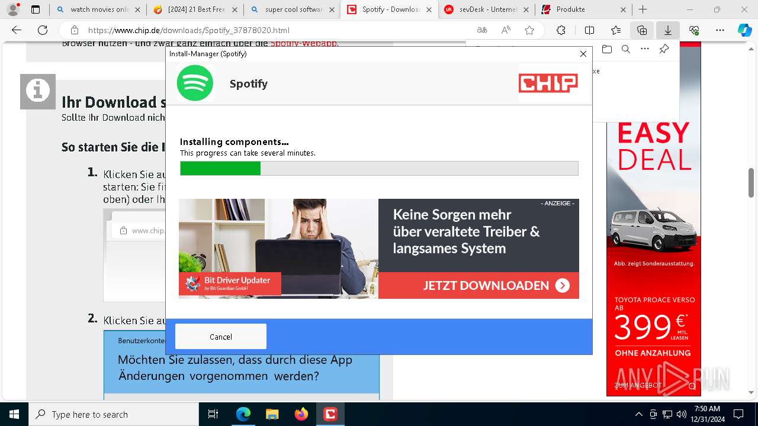758x426 pixels.
Task: Click the CHIP logo in installer
Action: (548, 83)
